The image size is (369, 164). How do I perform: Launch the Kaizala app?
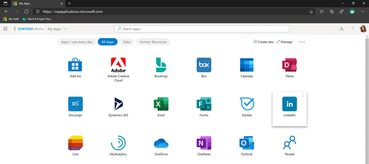247,104
